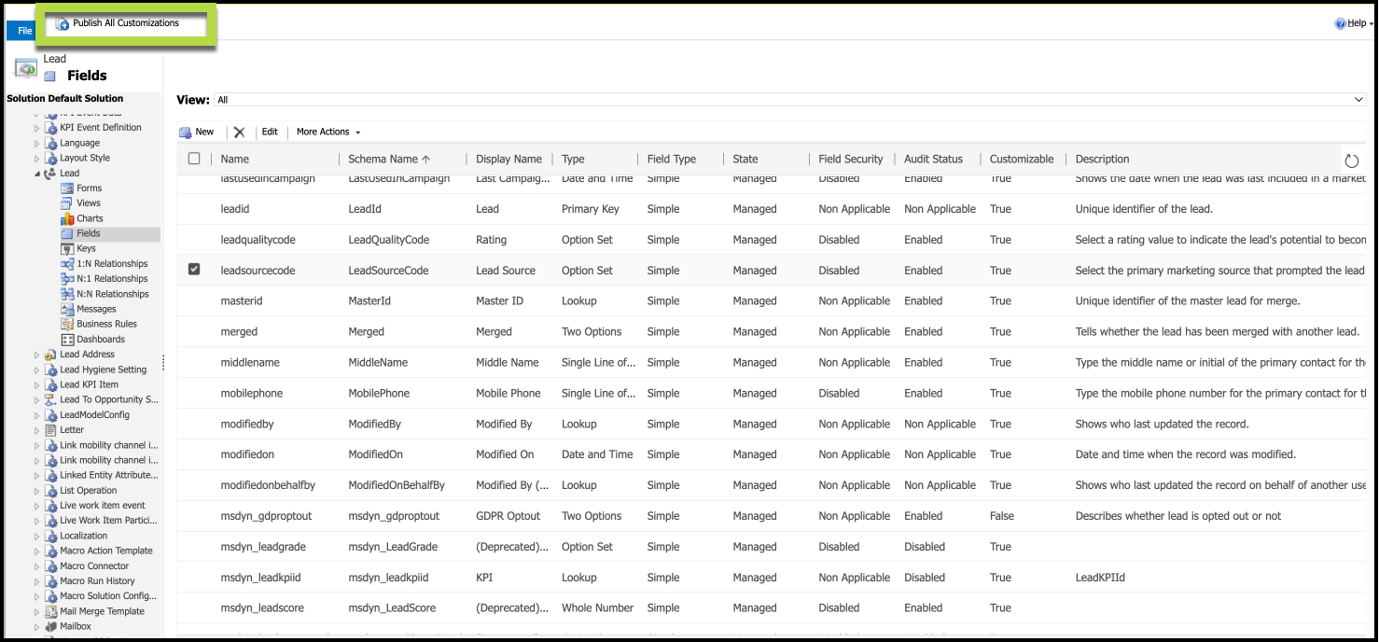Click the Publish All Customizations button text
Viewport: 1379px width, 642px height.
tap(126, 23)
